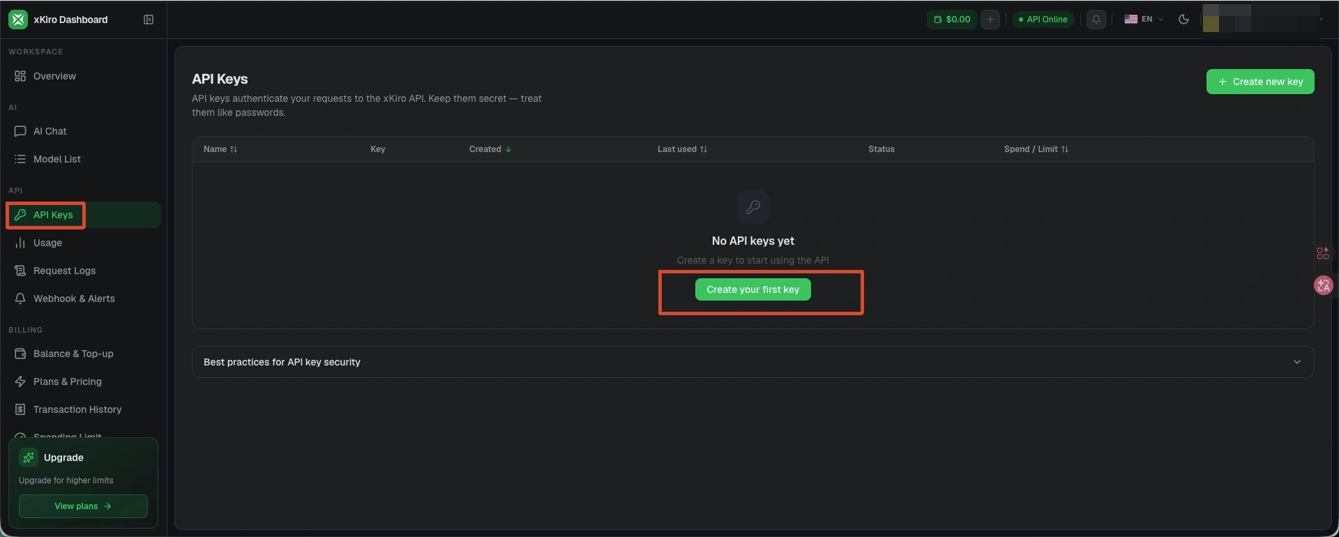Click the "No API keys yet" text
Viewport: 1339px width, 537px height.
click(753, 241)
